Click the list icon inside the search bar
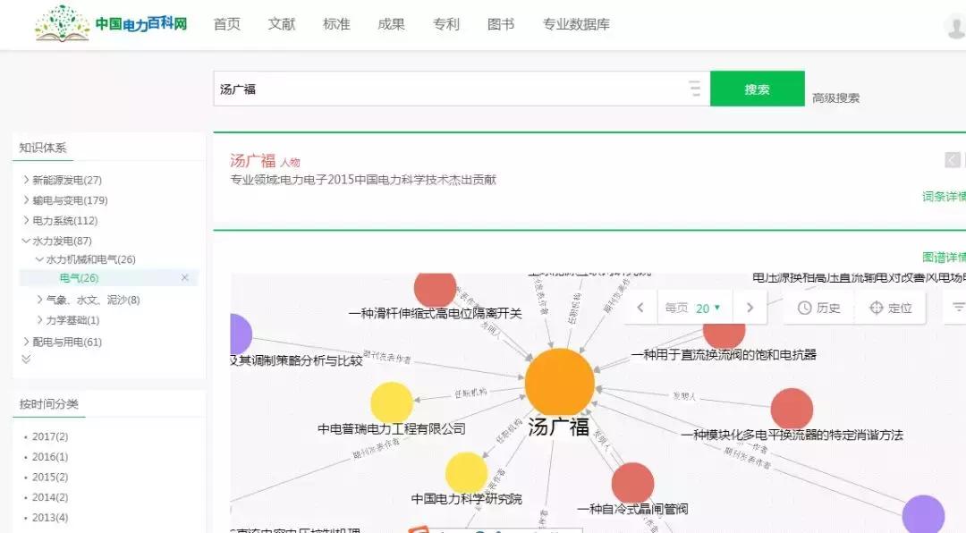966x533 pixels. tap(695, 88)
